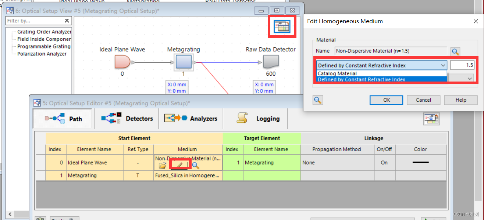Load medium from catalog folder icon
The height and width of the screenshot is (220, 484).
(x=163, y=166)
